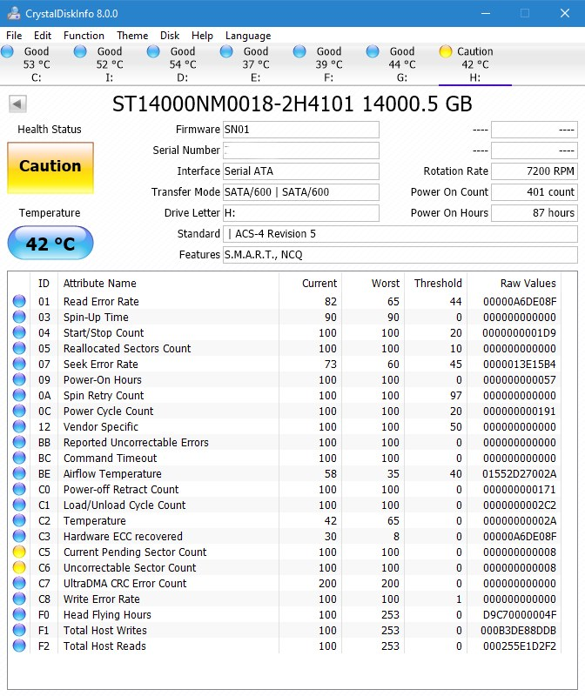
Task: Click the Standard field ACS-4 Revision 5
Action: pos(400,234)
